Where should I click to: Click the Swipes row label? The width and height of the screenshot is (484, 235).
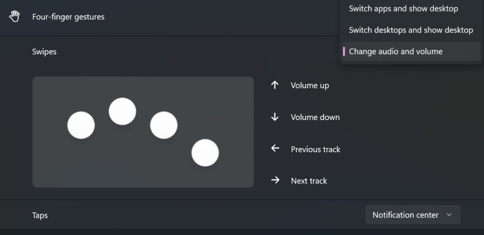tap(44, 52)
